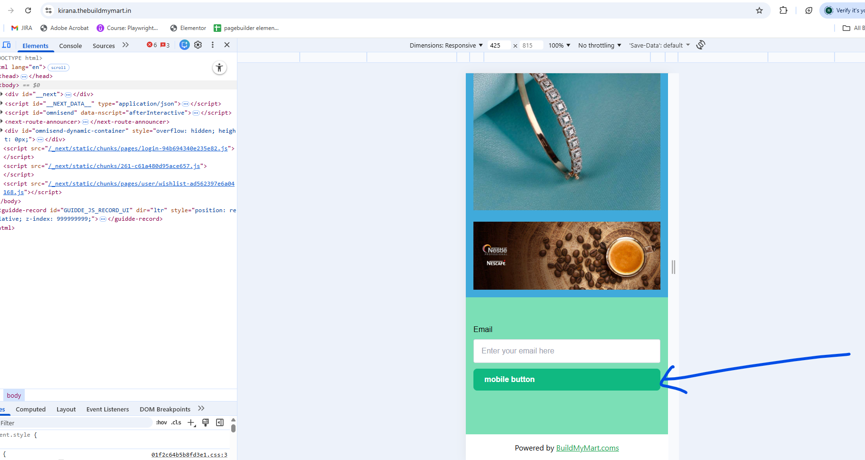This screenshot has height=460, width=865.
Task: Edit the viewport width field showing 425
Action: click(x=498, y=45)
